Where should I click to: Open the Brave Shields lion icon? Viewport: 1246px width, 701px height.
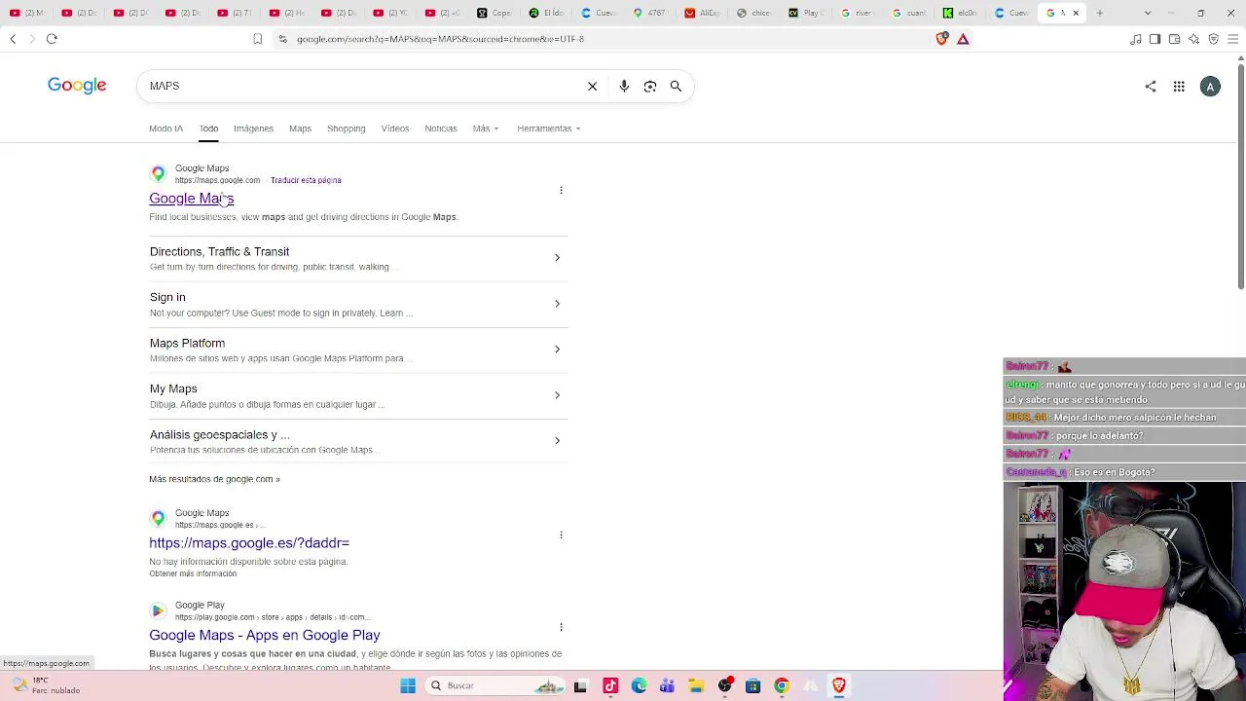pos(941,39)
